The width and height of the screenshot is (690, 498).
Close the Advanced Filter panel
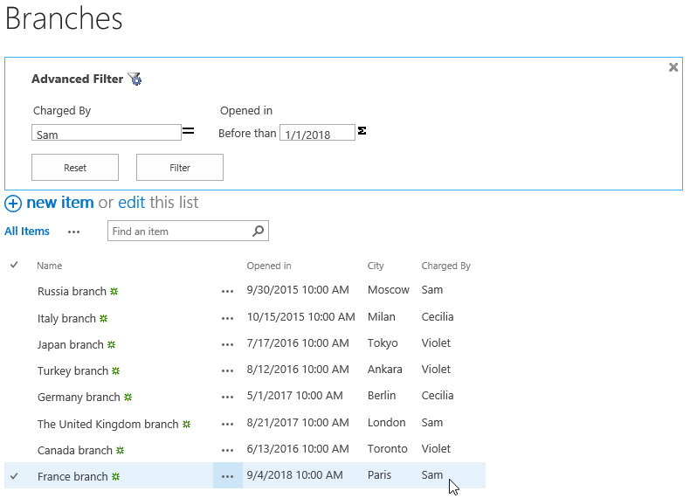point(673,67)
